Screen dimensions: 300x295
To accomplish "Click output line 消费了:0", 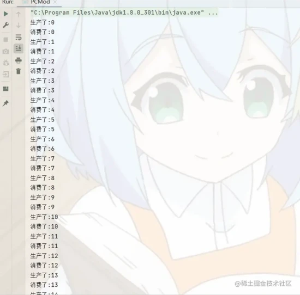I will point(43,32).
